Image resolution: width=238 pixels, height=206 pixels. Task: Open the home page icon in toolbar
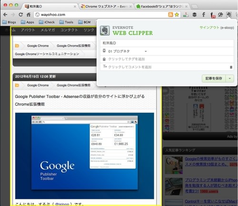(x=29, y=15)
